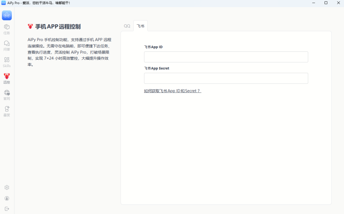Click the logout icon at sidebar bottom
This screenshot has height=214, width=344.
(x=7, y=209)
